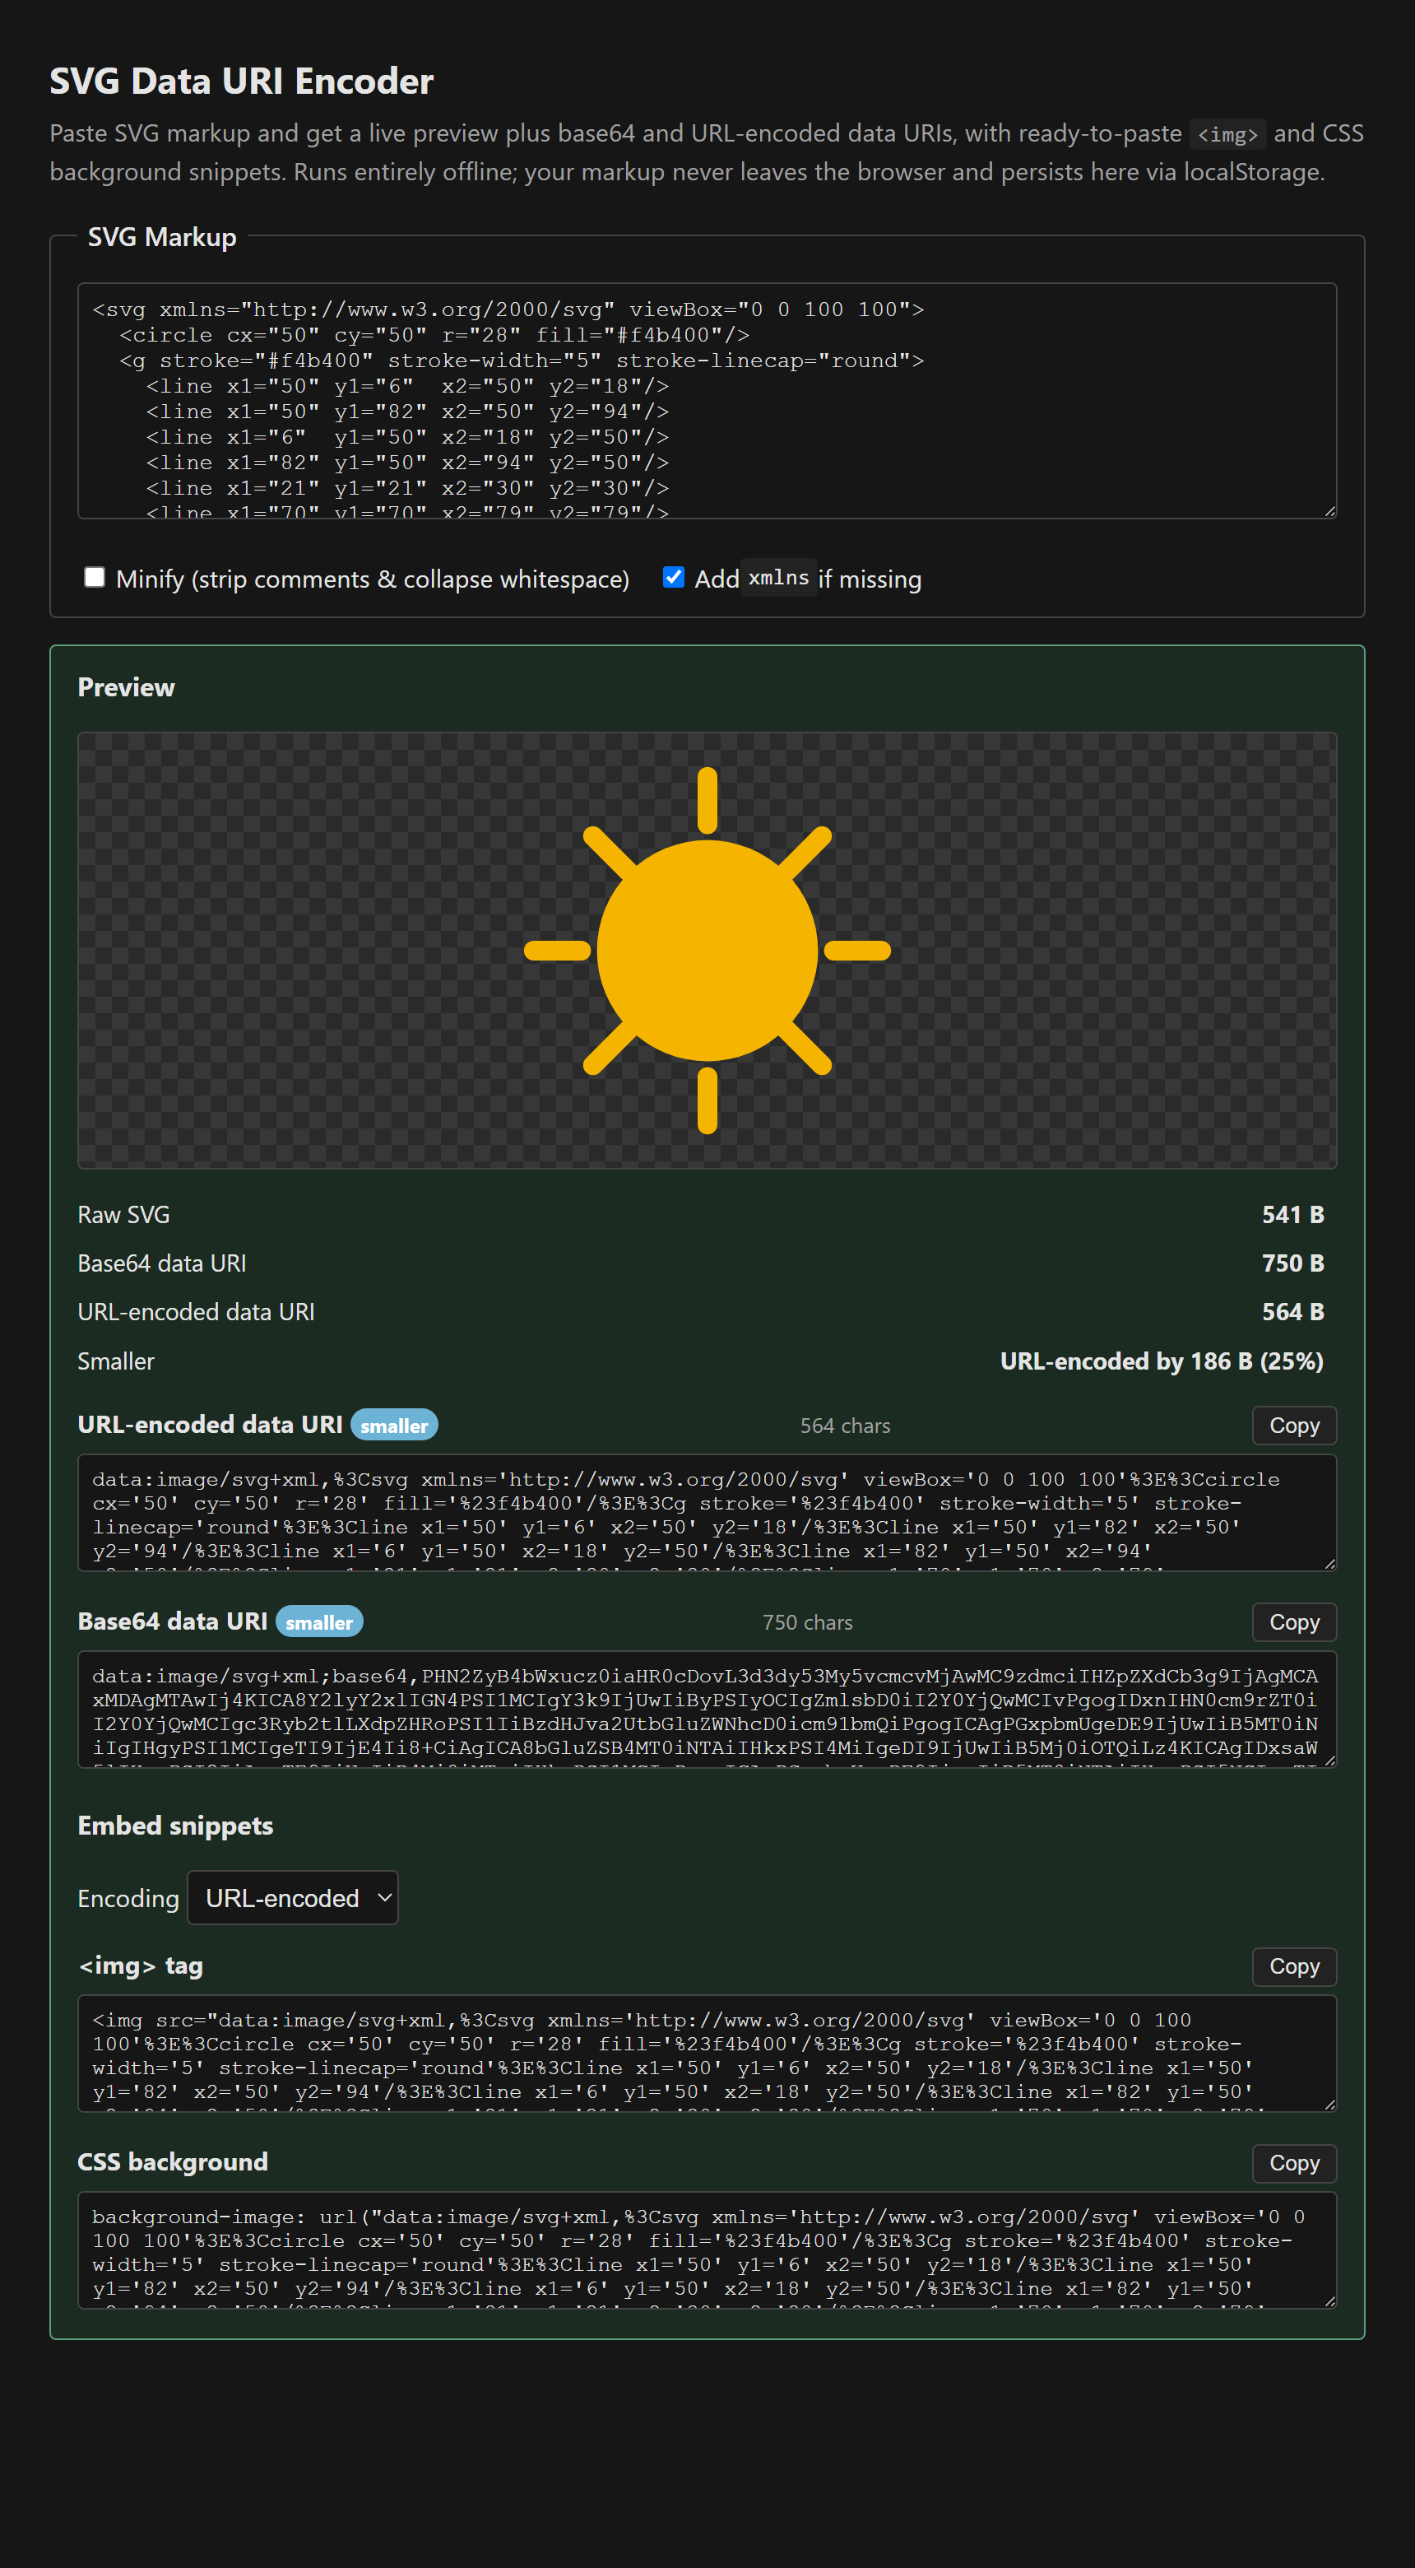Image resolution: width=1415 pixels, height=2568 pixels.
Task: Click the '564 chars' count label
Action: point(845,1426)
